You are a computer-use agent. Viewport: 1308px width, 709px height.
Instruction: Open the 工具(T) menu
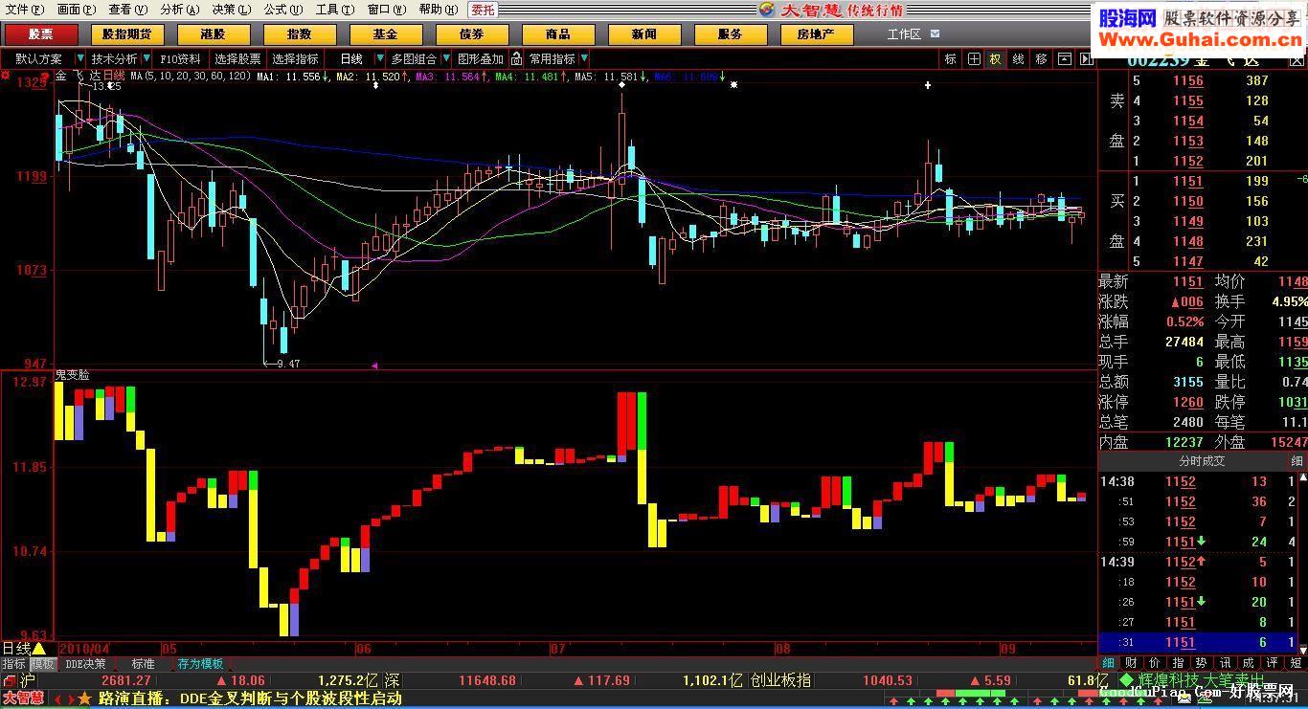(x=335, y=10)
